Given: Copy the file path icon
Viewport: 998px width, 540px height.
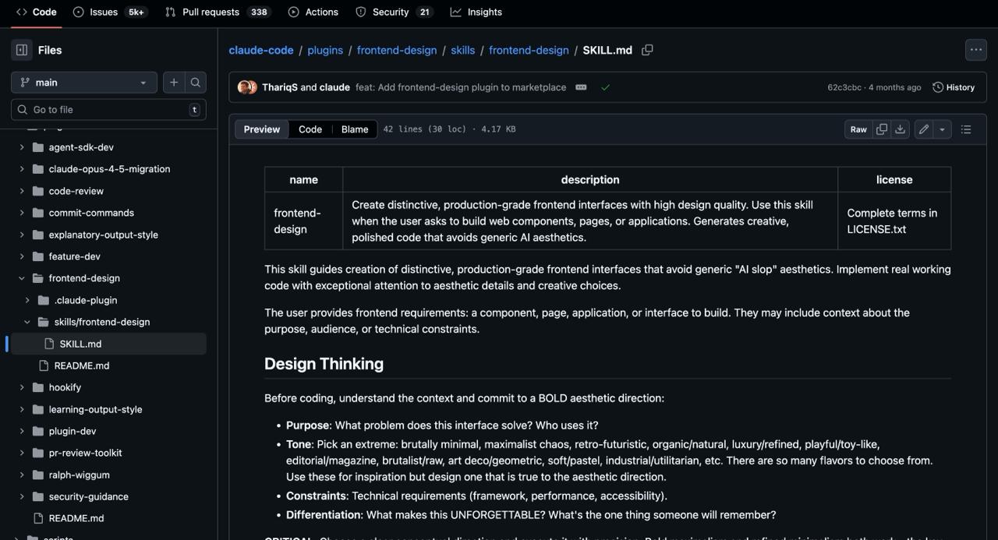Looking at the screenshot, I should [x=647, y=50].
